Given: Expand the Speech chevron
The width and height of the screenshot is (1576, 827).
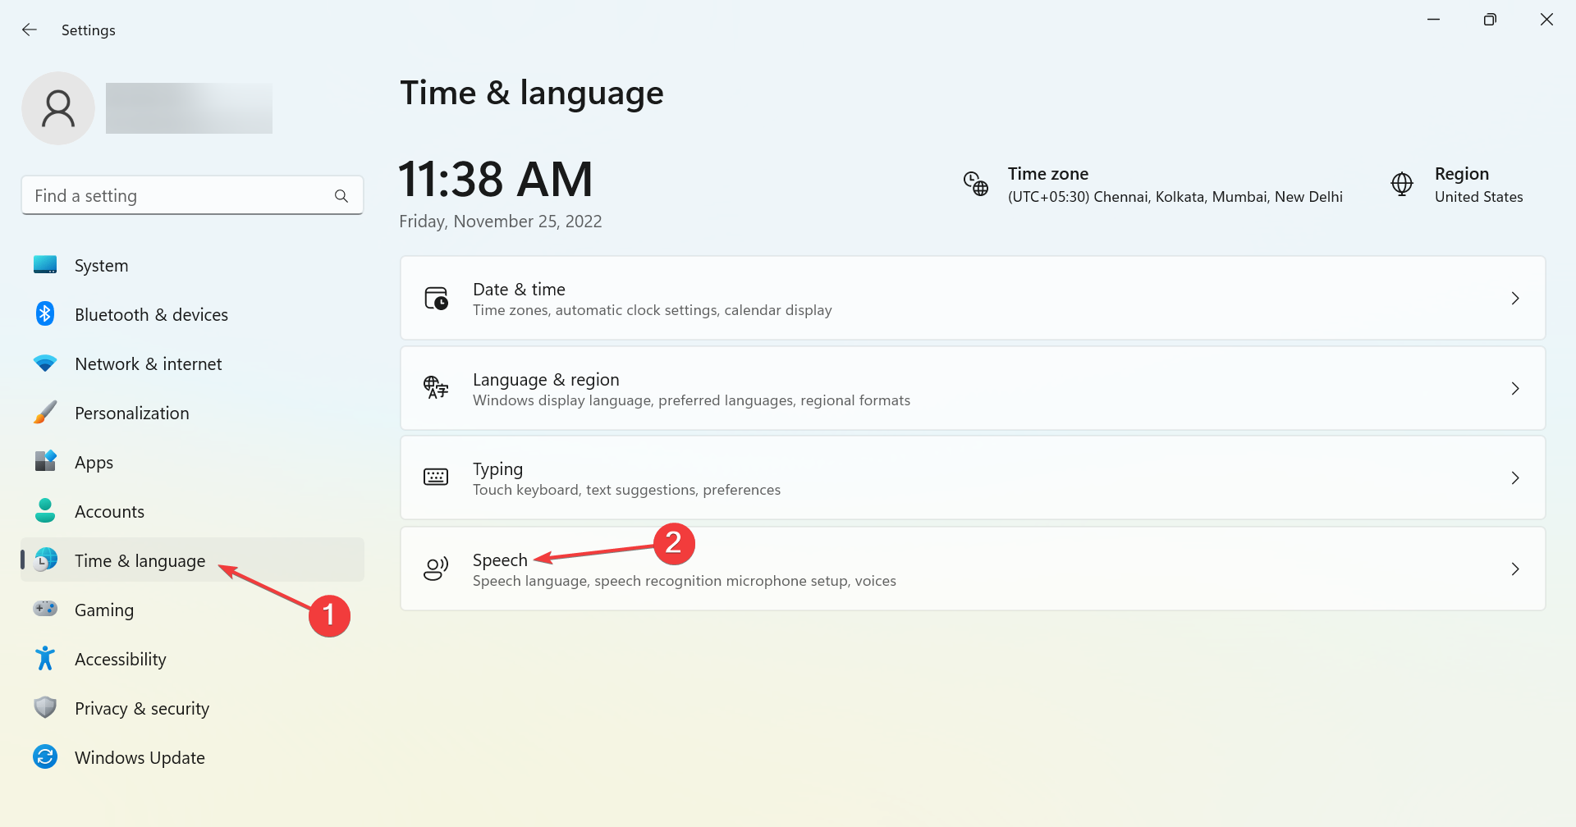Looking at the screenshot, I should tap(1515, 569).
